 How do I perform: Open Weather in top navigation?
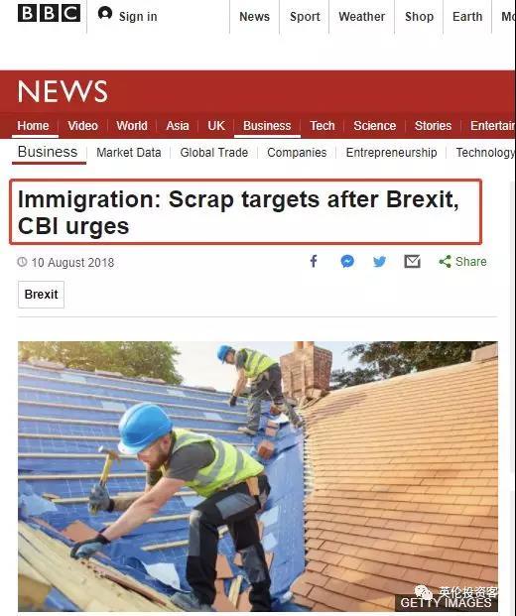pos(361,17)
